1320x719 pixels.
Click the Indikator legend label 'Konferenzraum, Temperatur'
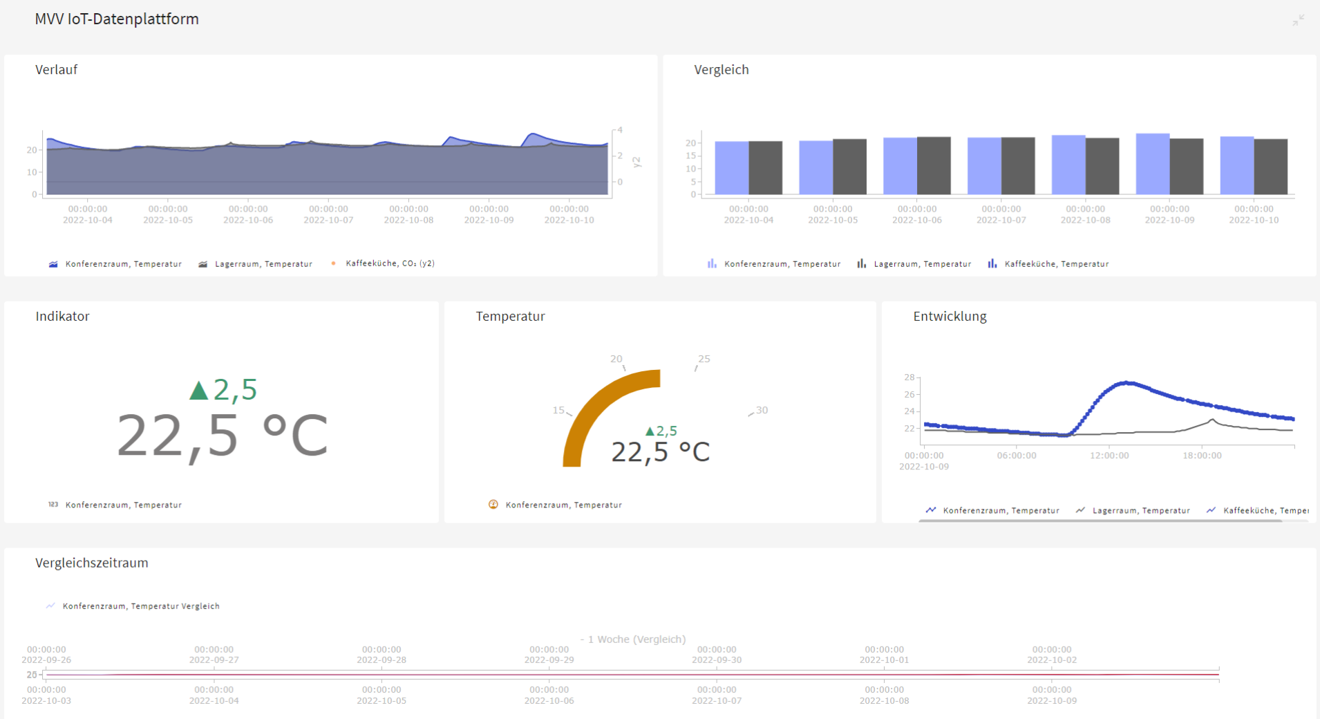[124, 505]
